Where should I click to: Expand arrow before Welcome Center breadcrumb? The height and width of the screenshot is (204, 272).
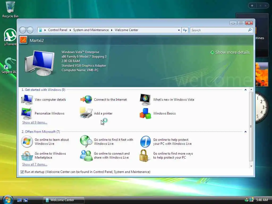(112, 30)
